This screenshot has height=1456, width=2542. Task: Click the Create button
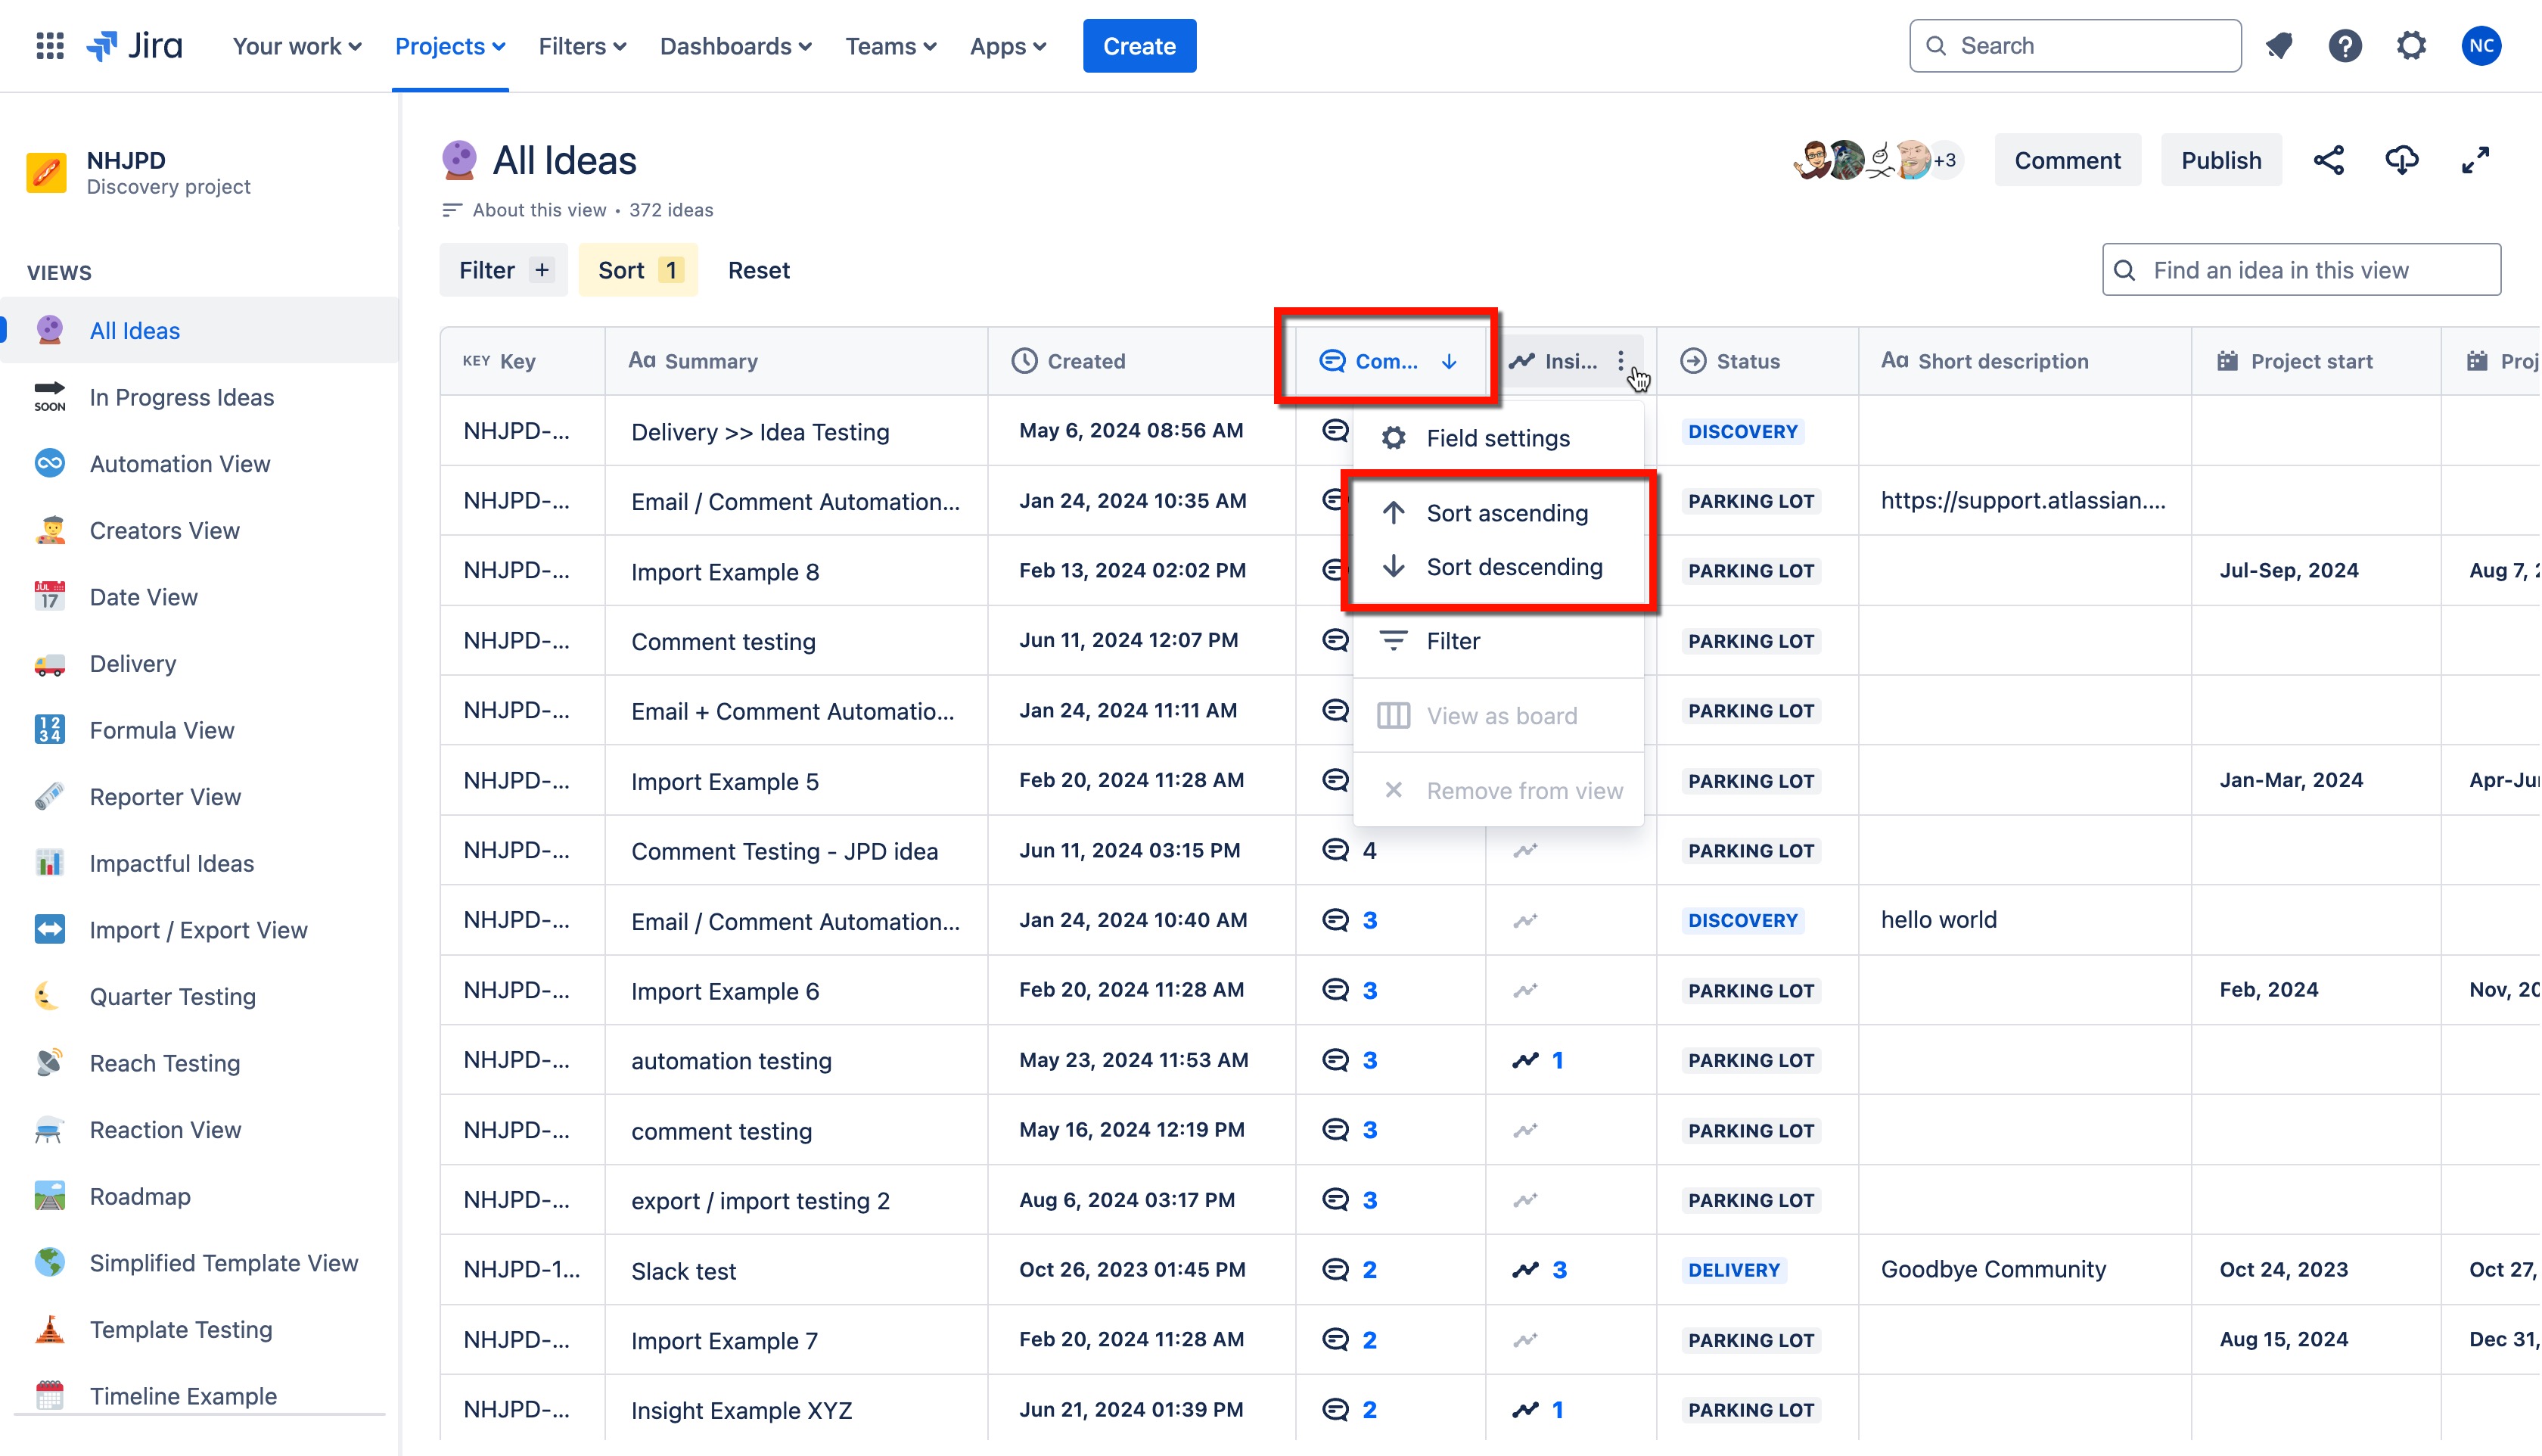[x=1139, y=45]
